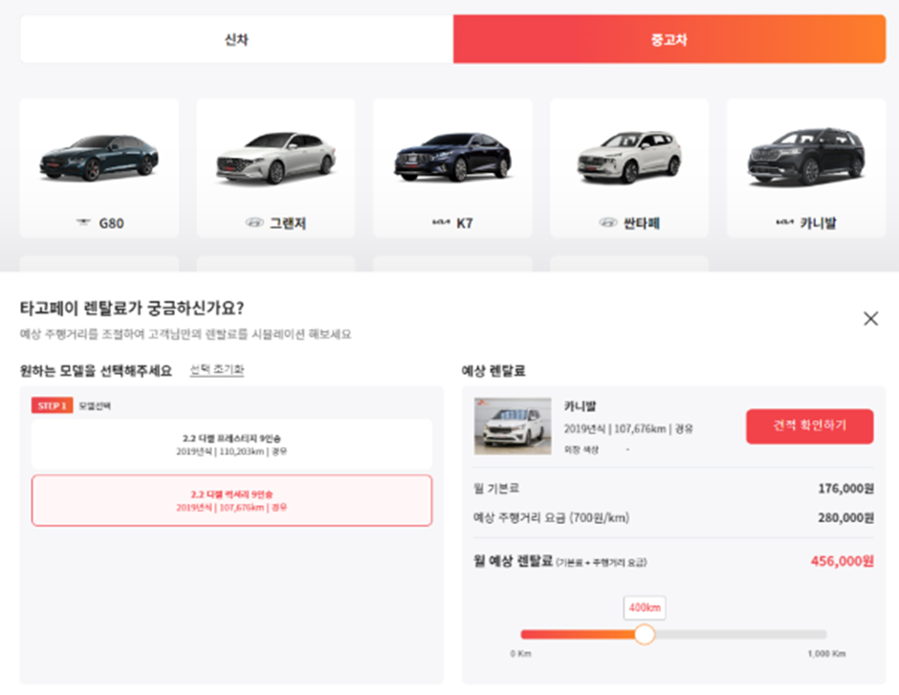Image resolution: width=899 pixels, height=695 pixels.
Task: Open the 카니발 vehicle photo thumbnail
Action: click(x=513, y=425)
